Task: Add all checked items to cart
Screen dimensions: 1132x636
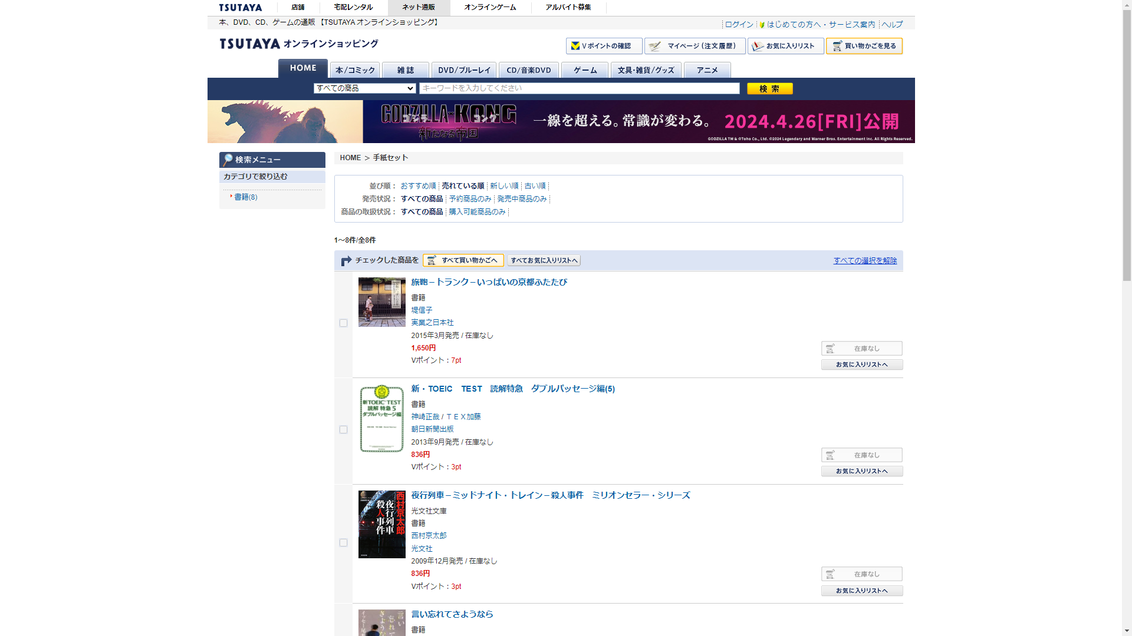Action: point(463,260)
